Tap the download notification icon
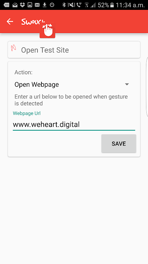148x264 pixels. [x=44, y=5]
